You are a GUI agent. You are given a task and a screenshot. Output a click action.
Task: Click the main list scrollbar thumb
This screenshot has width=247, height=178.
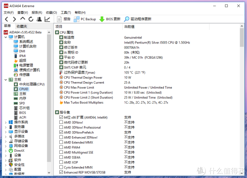point(242,38)
